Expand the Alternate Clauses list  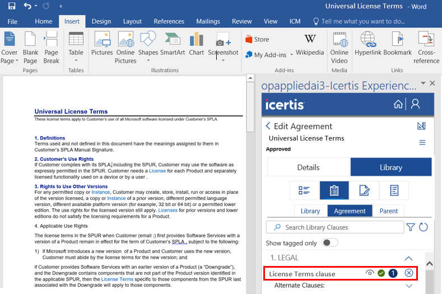tap(408, 286)
